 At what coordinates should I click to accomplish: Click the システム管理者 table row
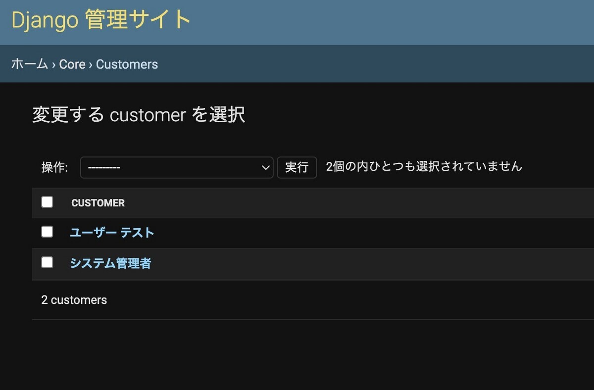297,264
